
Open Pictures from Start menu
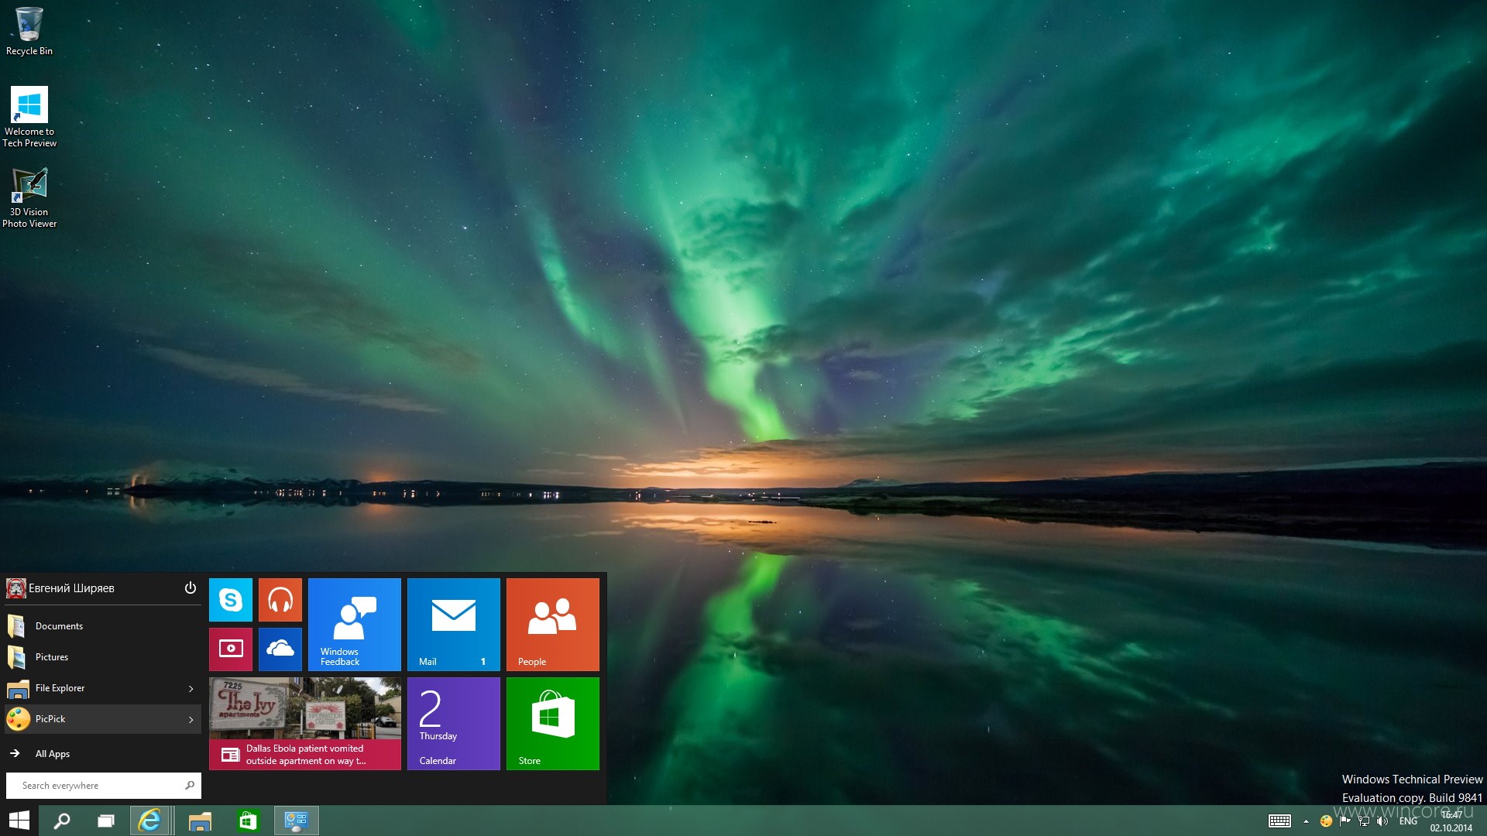point(103,656)
